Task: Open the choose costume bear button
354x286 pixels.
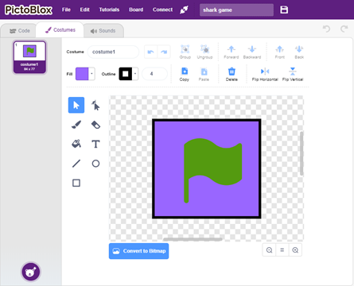Action: point(31,272)
